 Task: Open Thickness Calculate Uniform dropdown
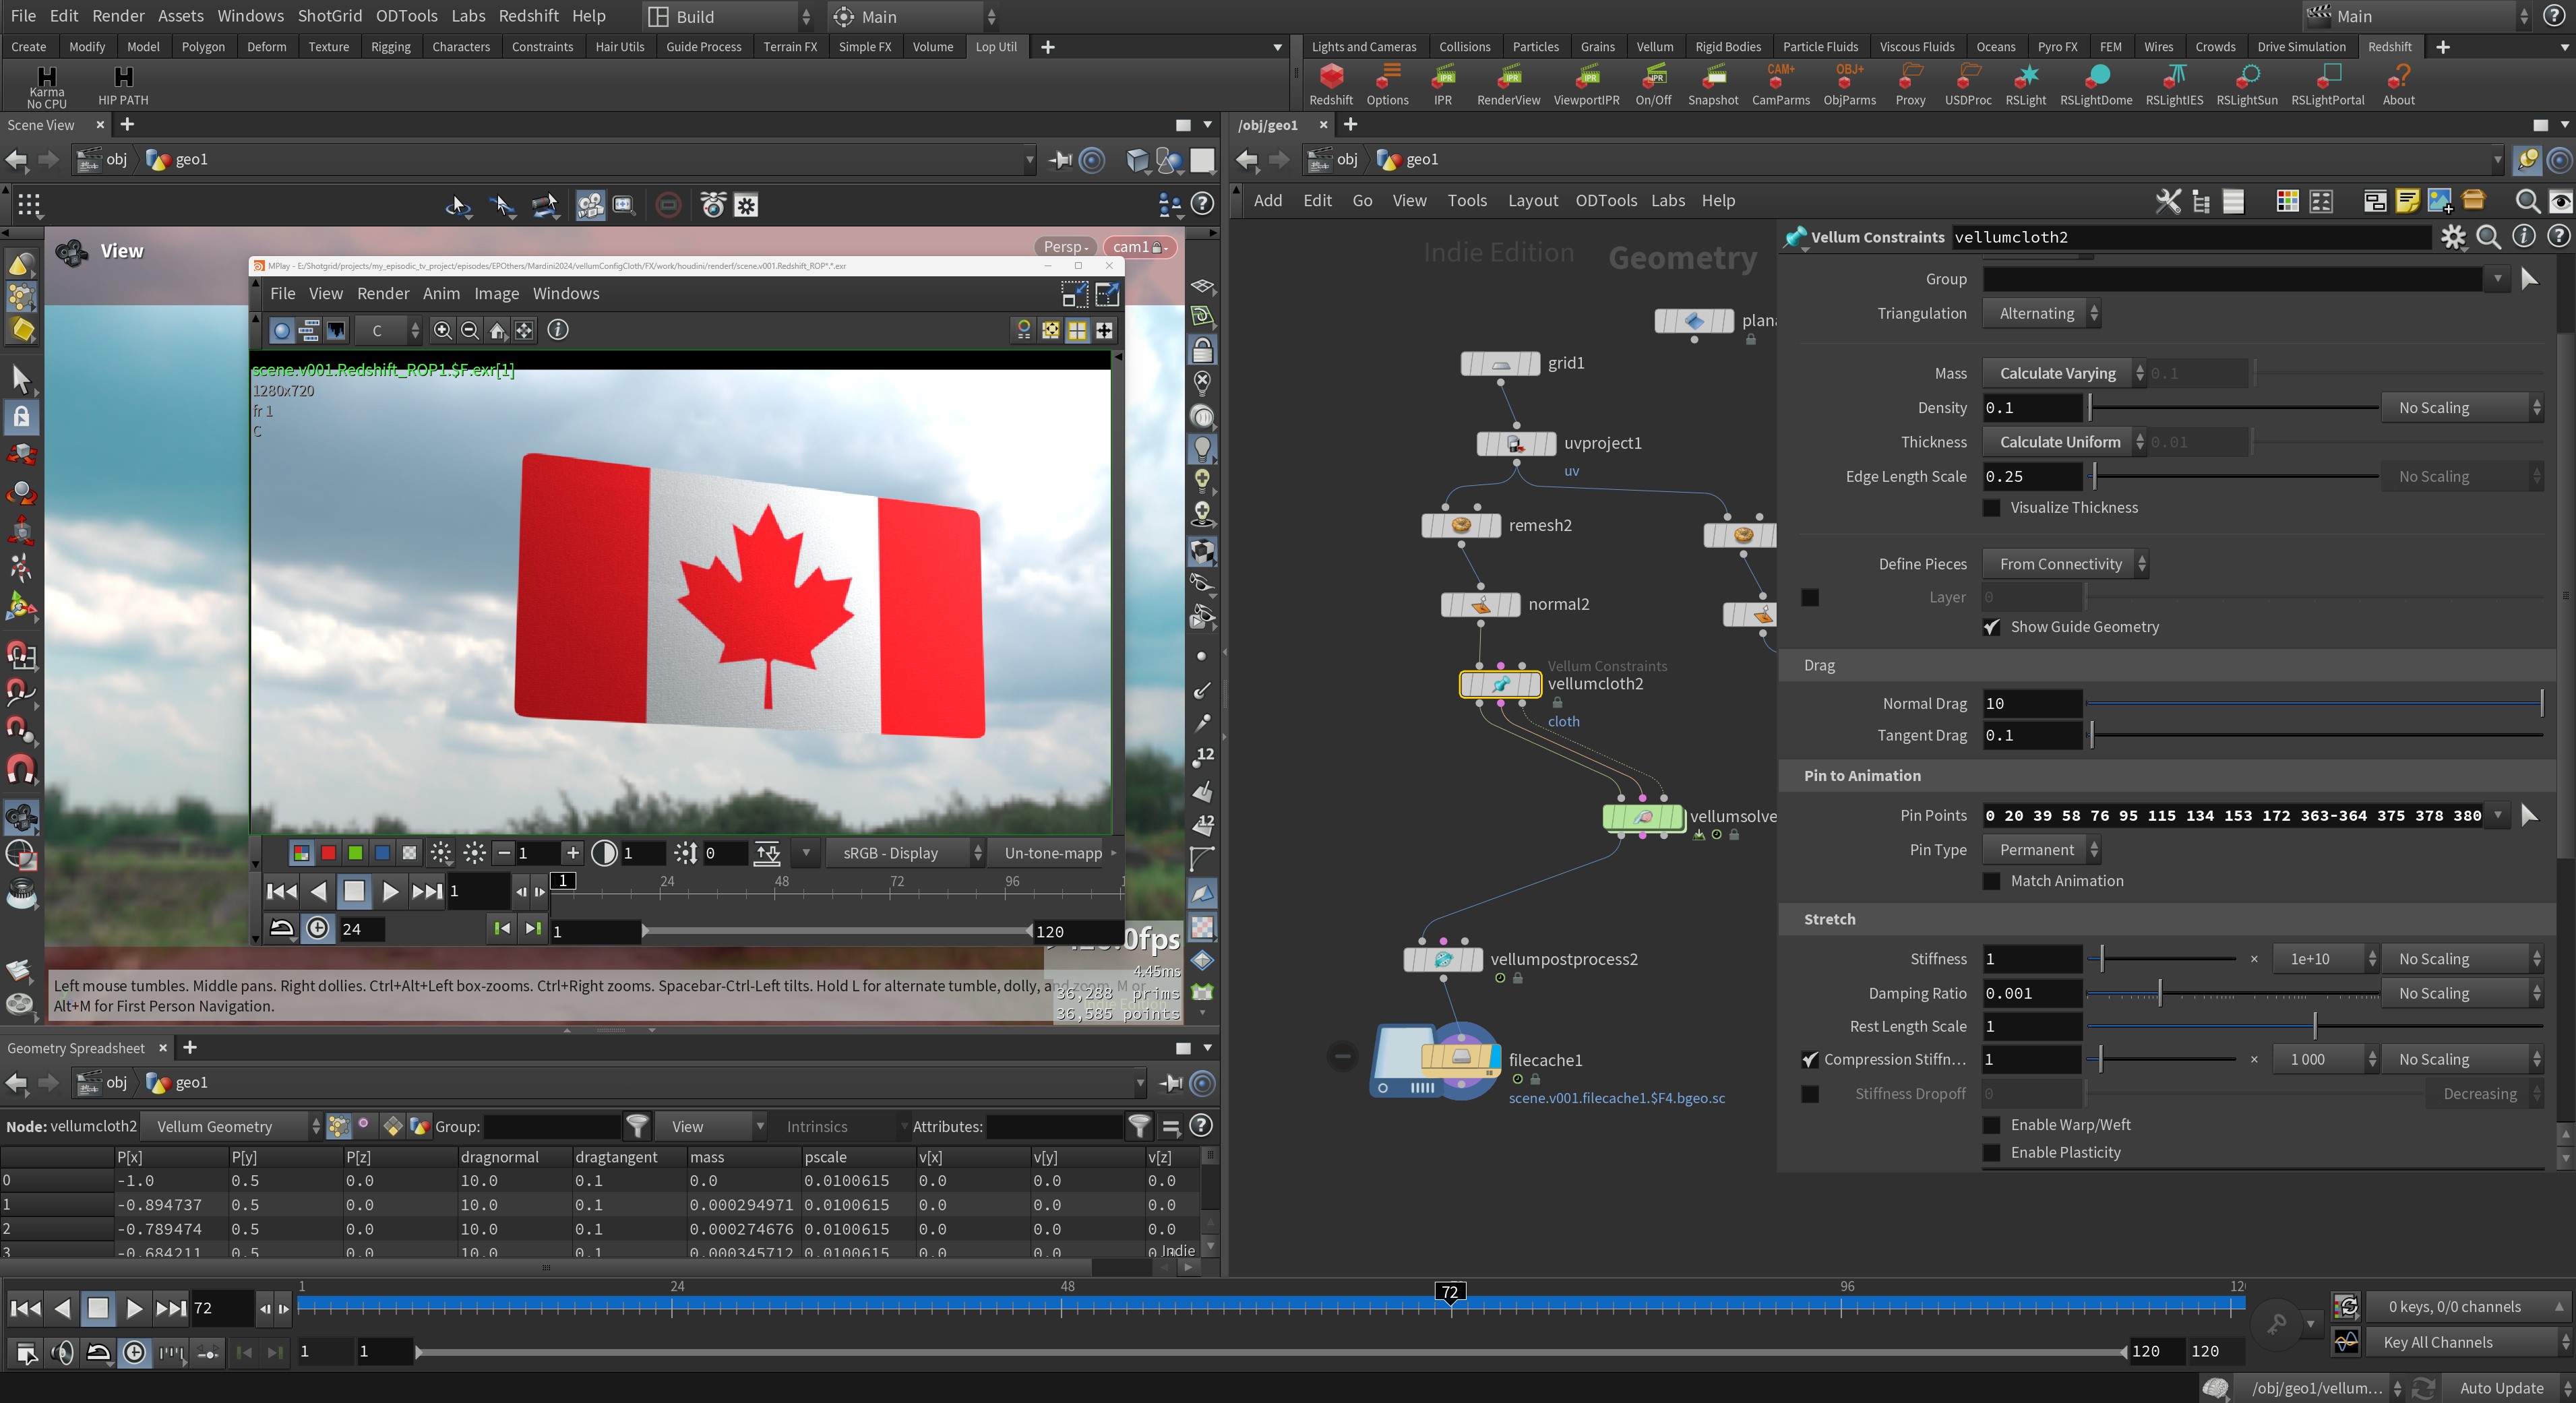pyautogui.click(x=2064, y=443)
